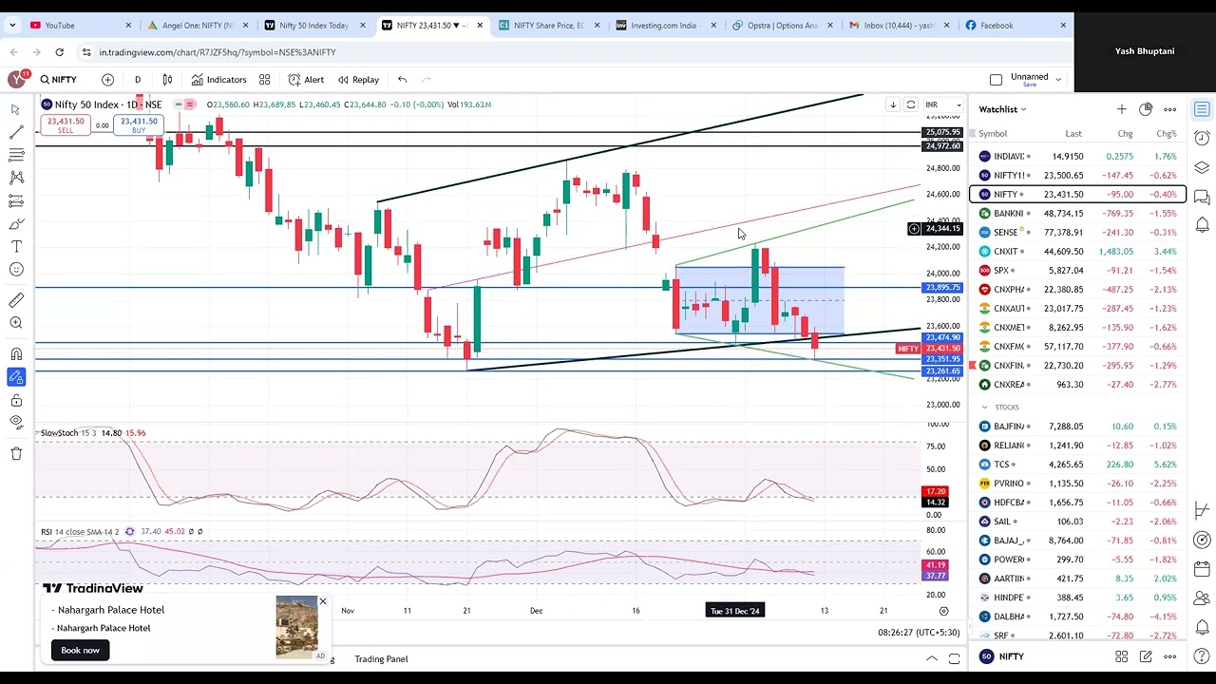Image resolution: width=1216 pixels, height=684 pixels.
Task: Open the emoji/icons tool
Action: (16, 270)
